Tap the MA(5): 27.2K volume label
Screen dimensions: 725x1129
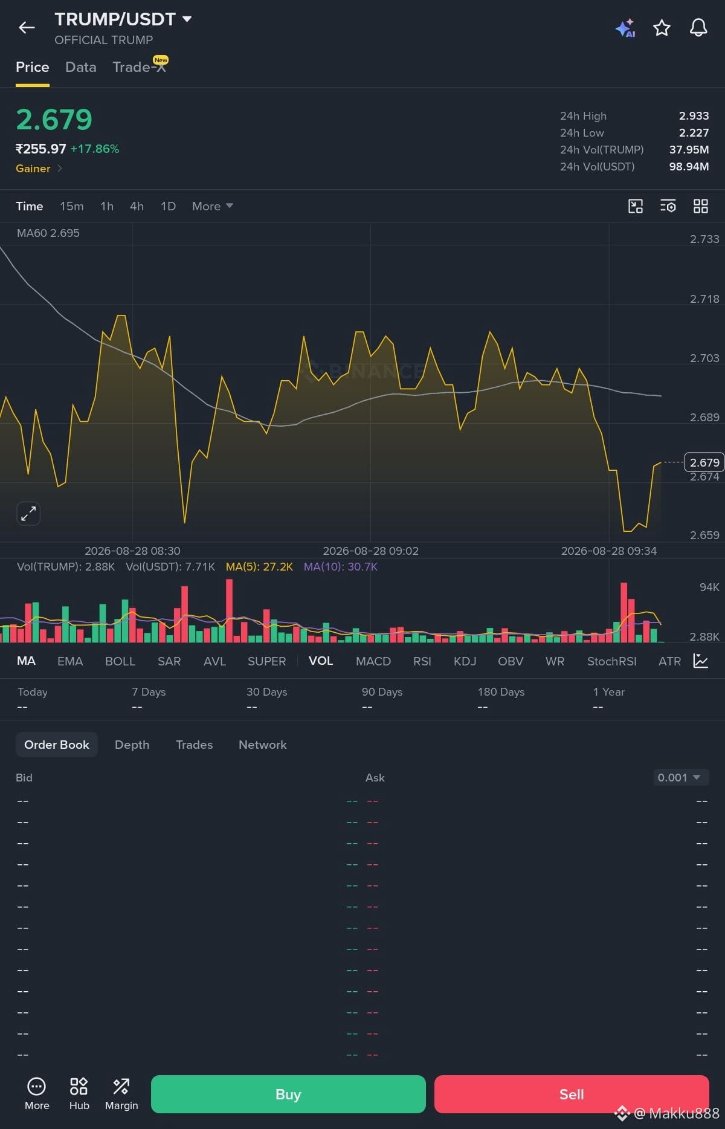[259, 567]
